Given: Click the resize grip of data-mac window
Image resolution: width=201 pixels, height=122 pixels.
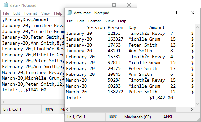Looking at the screenshot, I should (x=198, y=119).
